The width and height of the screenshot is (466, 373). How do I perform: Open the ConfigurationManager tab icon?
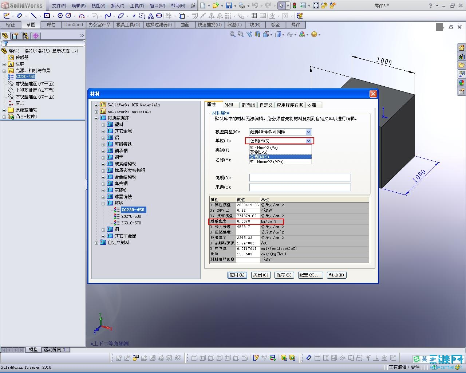25,36
